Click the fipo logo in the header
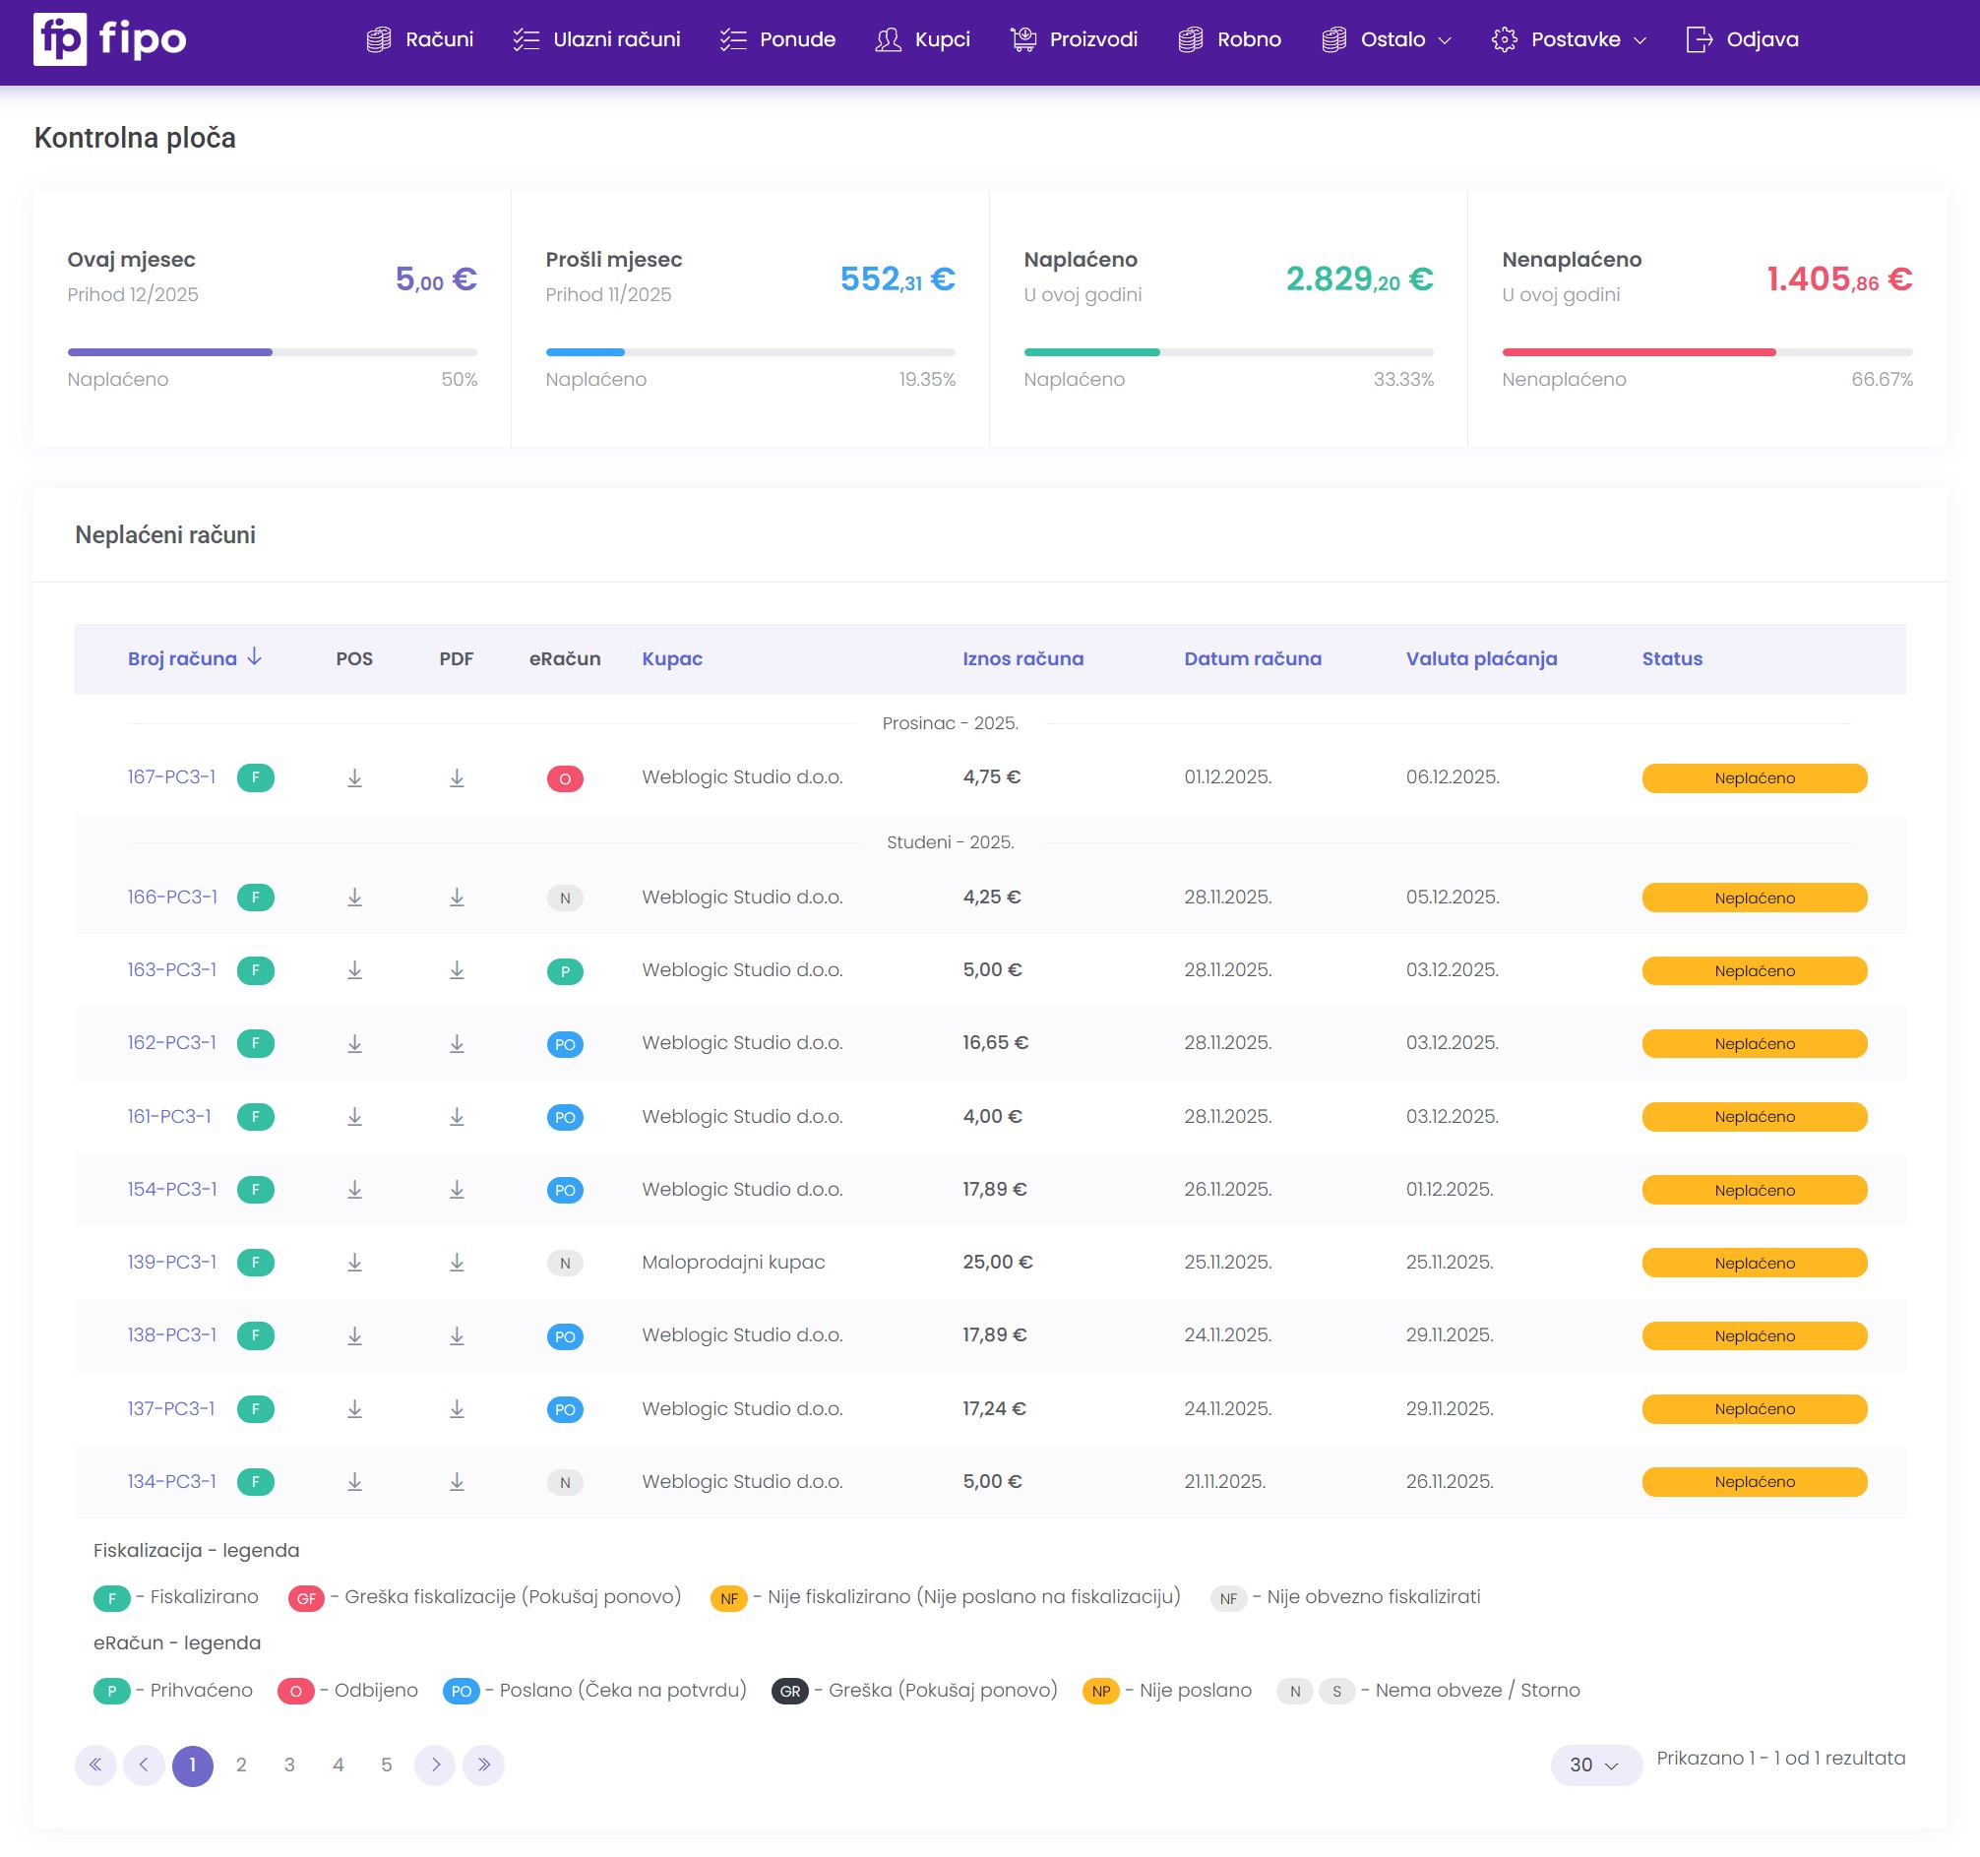This screenshot has width=1980, height=1857. coord(109,39)
